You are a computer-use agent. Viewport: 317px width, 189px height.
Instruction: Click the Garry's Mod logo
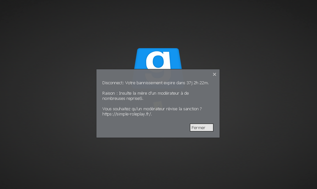point(158,59)
